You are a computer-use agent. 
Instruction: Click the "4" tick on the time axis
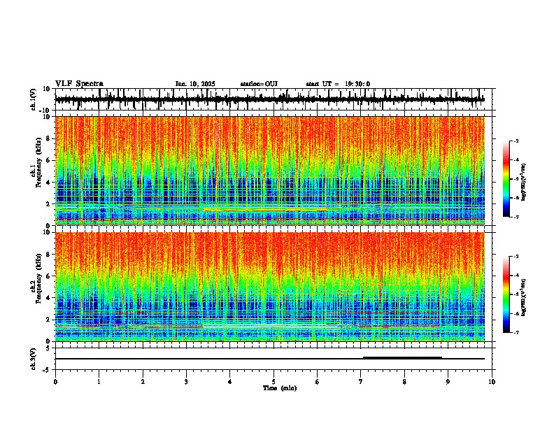229,382
